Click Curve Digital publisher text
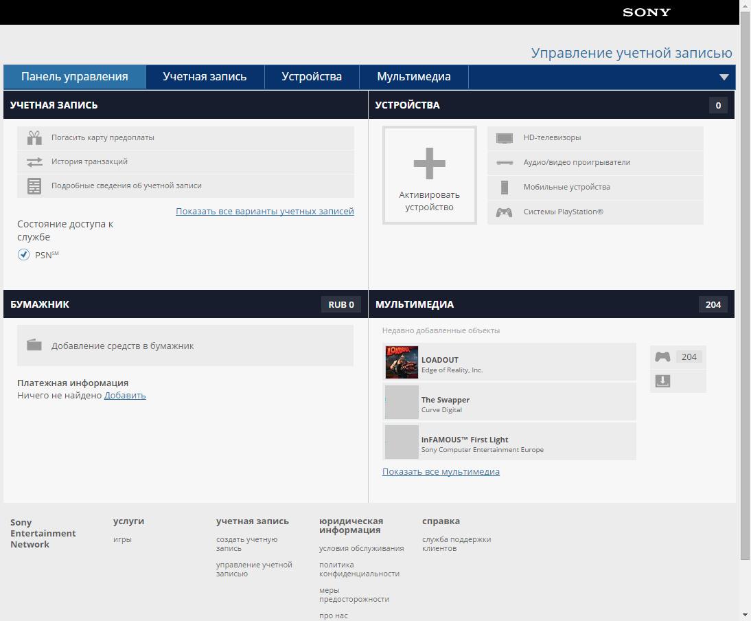This screenshot has height=621, width=751. pyautogui.click(x=441, y=409)
